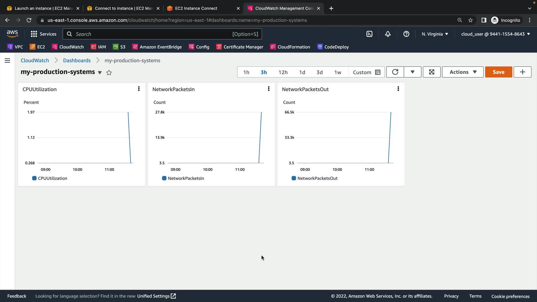
Task: Open the Services menu
Action: click(x=44, y=34)
